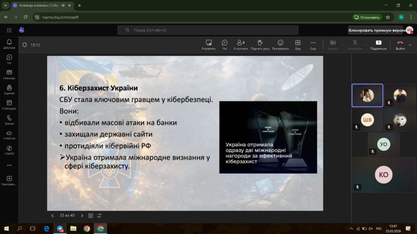417x234 pixels.
Task: Expand arrow next to Выйти button
Action: click(x=411, y=45)
